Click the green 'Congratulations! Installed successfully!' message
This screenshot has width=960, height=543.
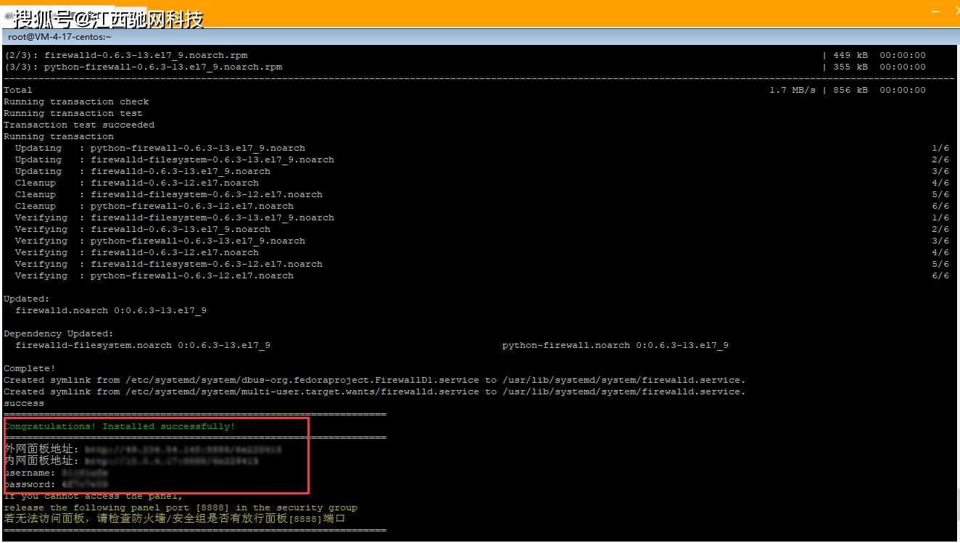120,426
